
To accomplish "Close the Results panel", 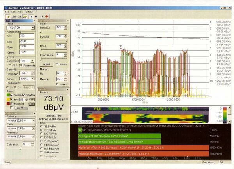I will [67, 89].
